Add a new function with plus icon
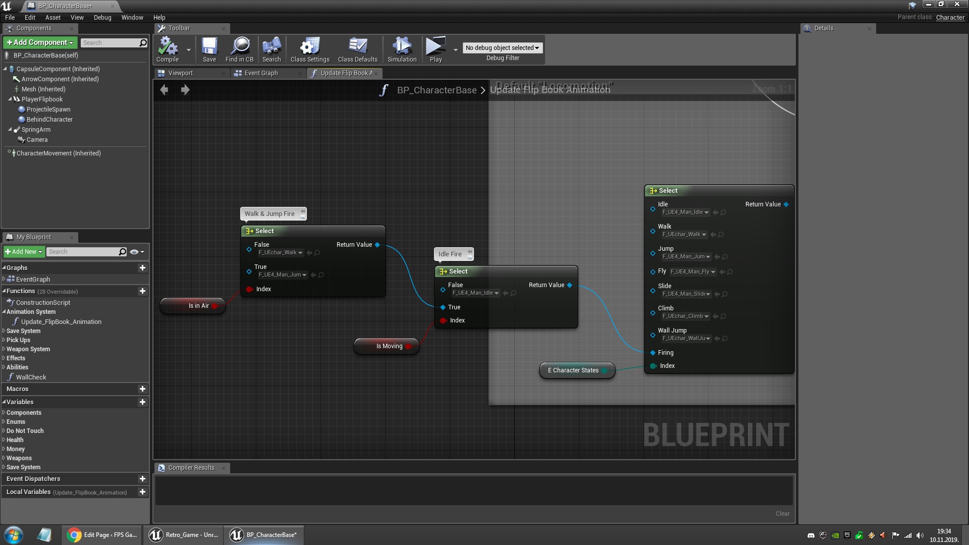The height and width of the screenshot is (545, 969). [x=142, y=291]
